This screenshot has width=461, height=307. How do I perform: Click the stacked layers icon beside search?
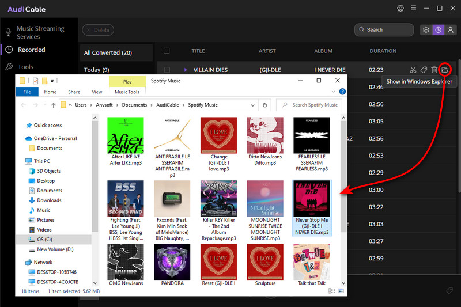426,30
